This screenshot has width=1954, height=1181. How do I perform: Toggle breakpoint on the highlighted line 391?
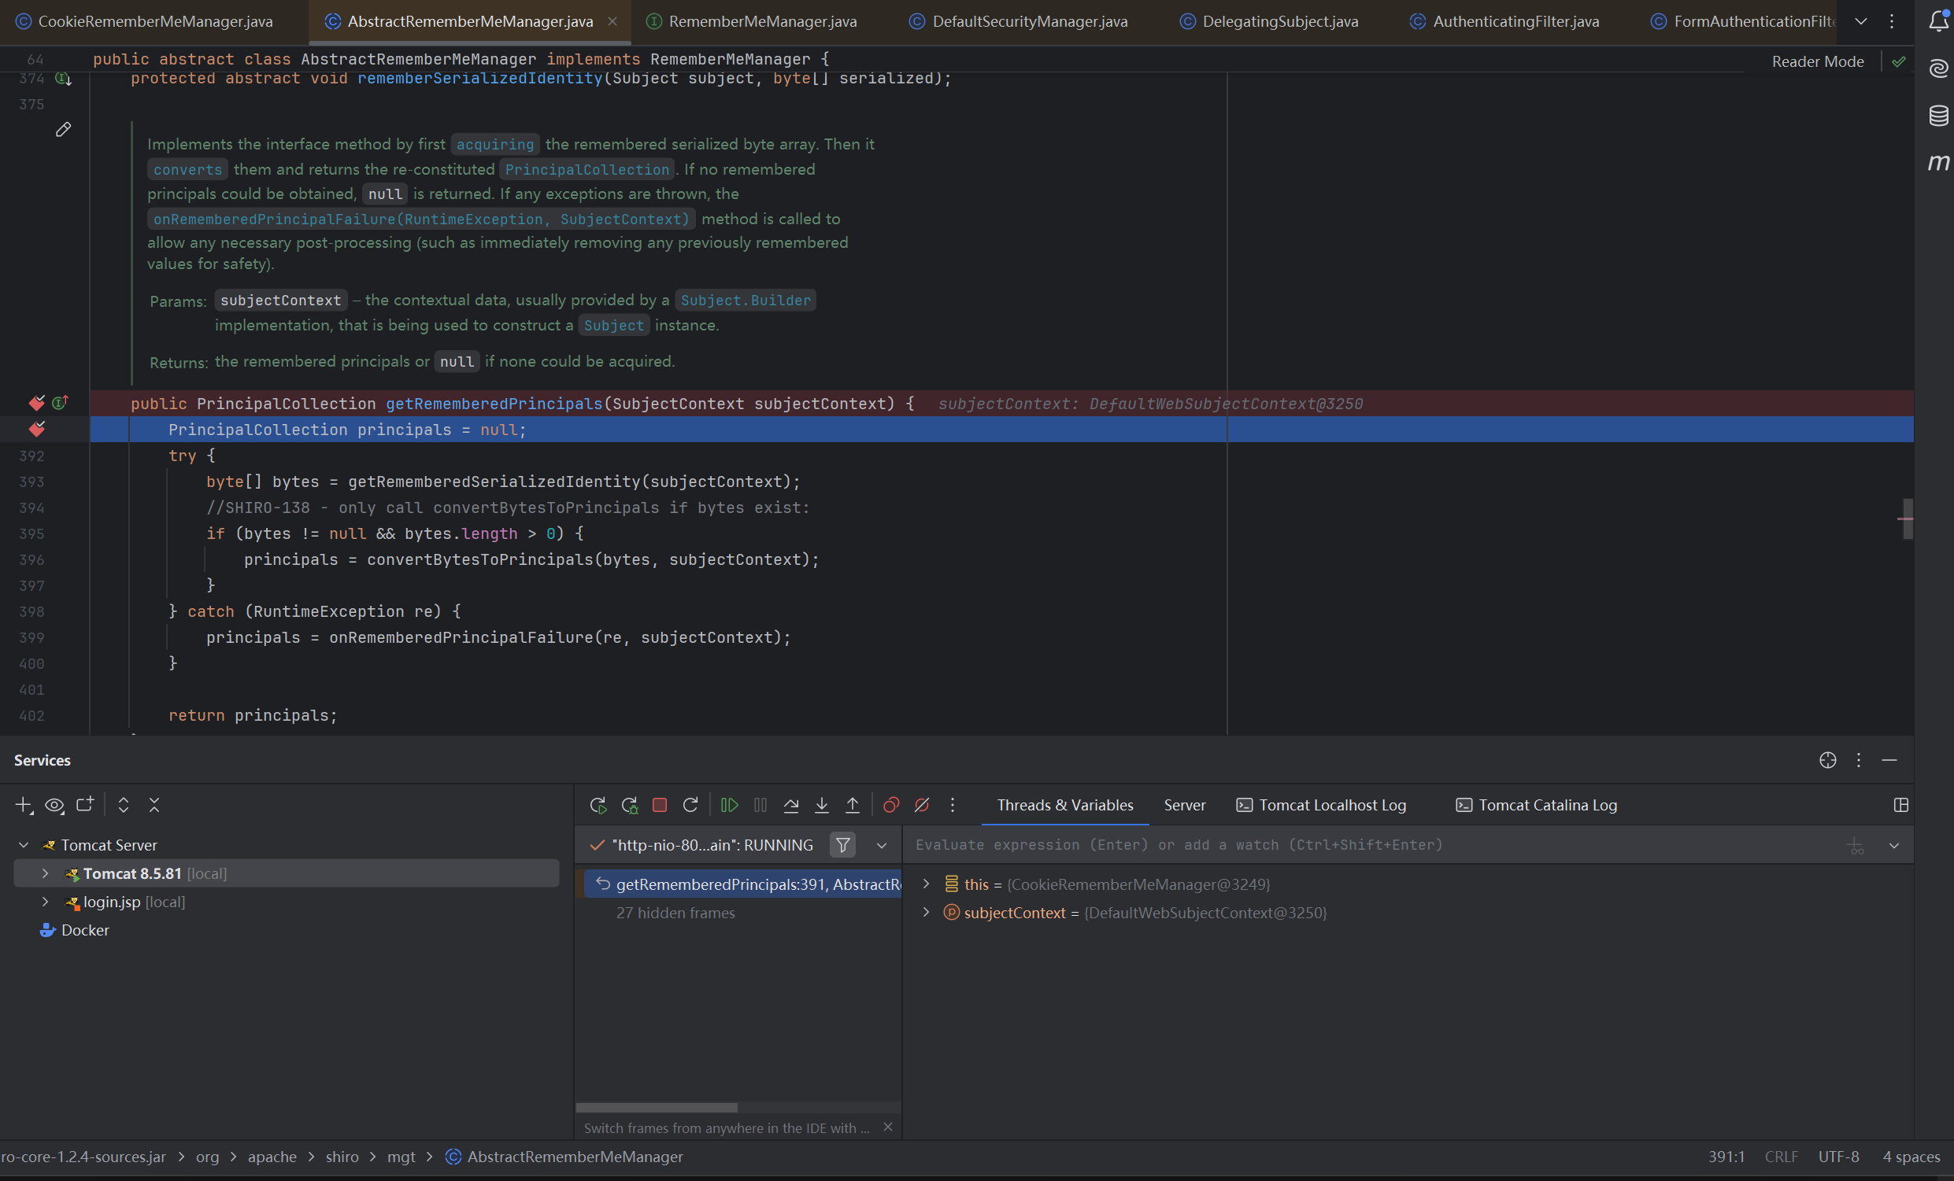[37, 430]
